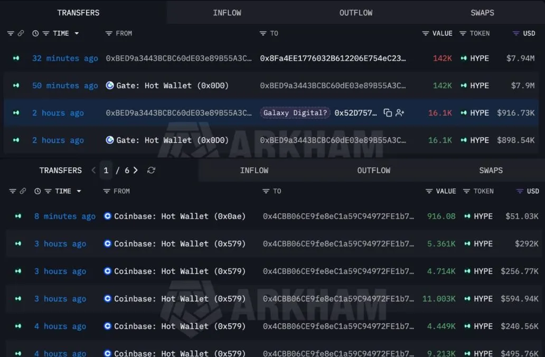The width and height of the screenshot is (545, 357).
Task: Open the bottom panel's SWAPS tab
Action: 491,171
